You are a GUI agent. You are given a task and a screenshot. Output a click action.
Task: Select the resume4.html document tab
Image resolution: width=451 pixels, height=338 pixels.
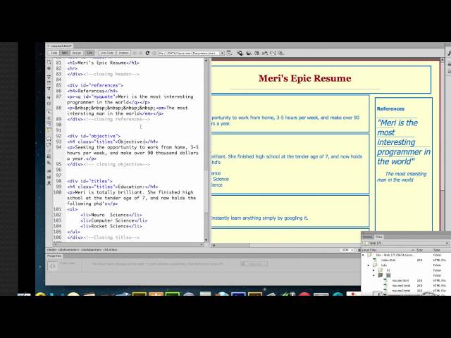click(x=61, y=46)
